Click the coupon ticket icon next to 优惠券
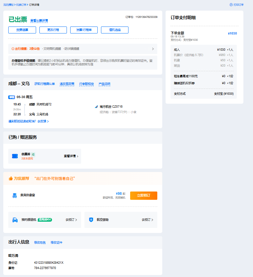The image size is (253, 277). tap(15, 156)
